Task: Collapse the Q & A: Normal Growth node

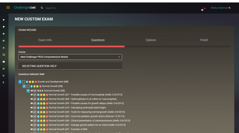Action: point(28,91)
